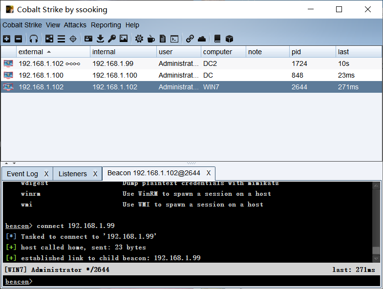
Task: Close the Beacon 192.168.1.102@2644 tab
Action: click(x=208, y=173)
